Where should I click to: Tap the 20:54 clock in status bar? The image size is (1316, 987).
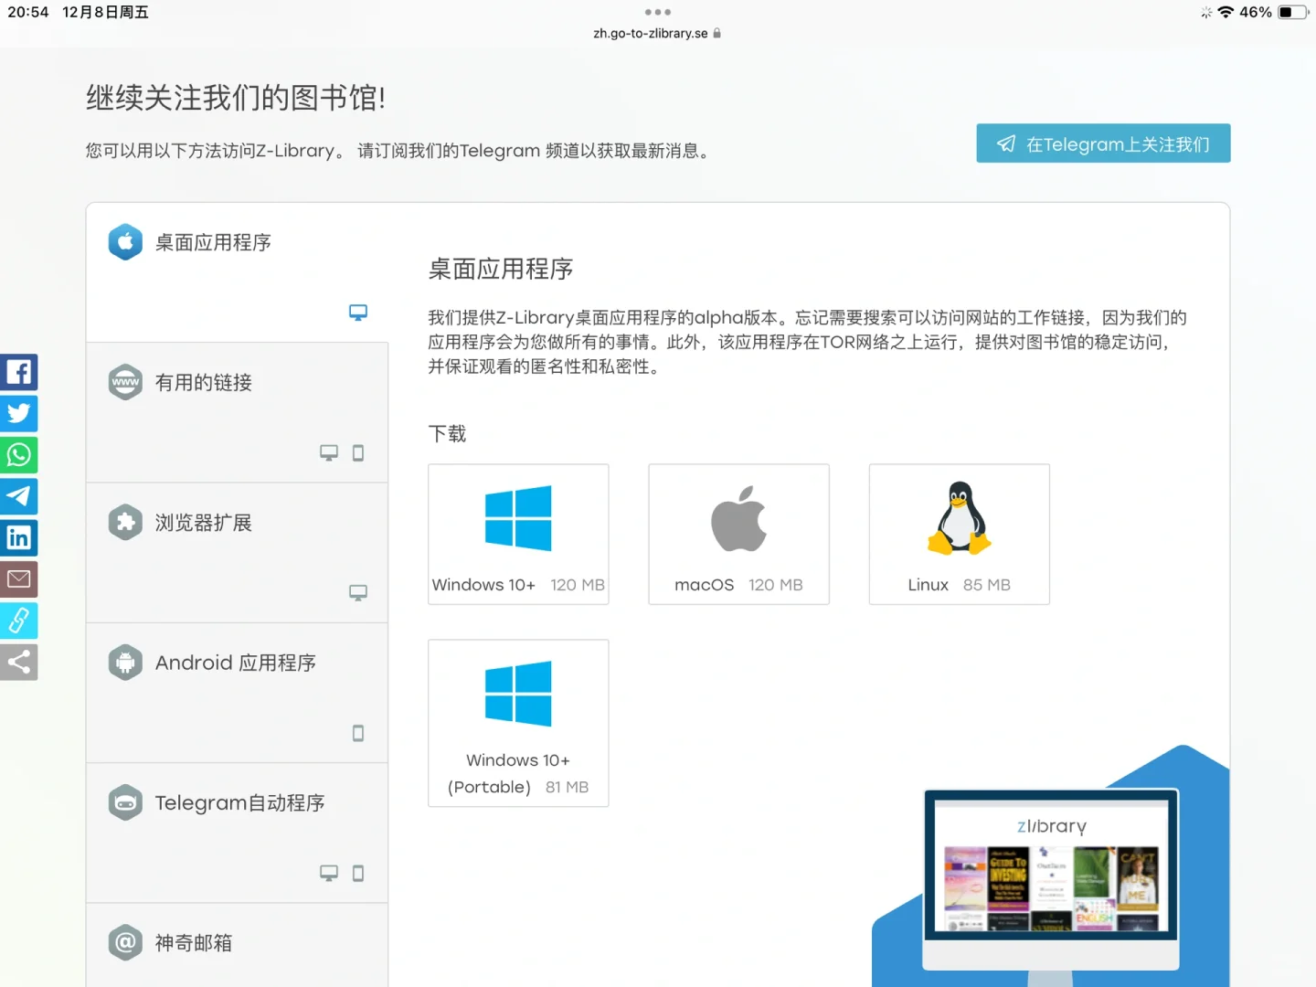click(28, 12)
